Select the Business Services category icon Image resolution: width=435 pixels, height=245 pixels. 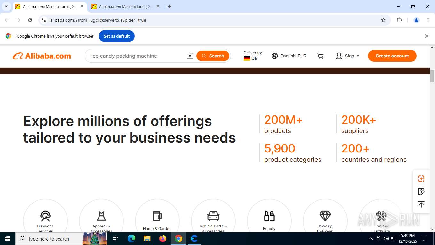(x=45, y=216)
